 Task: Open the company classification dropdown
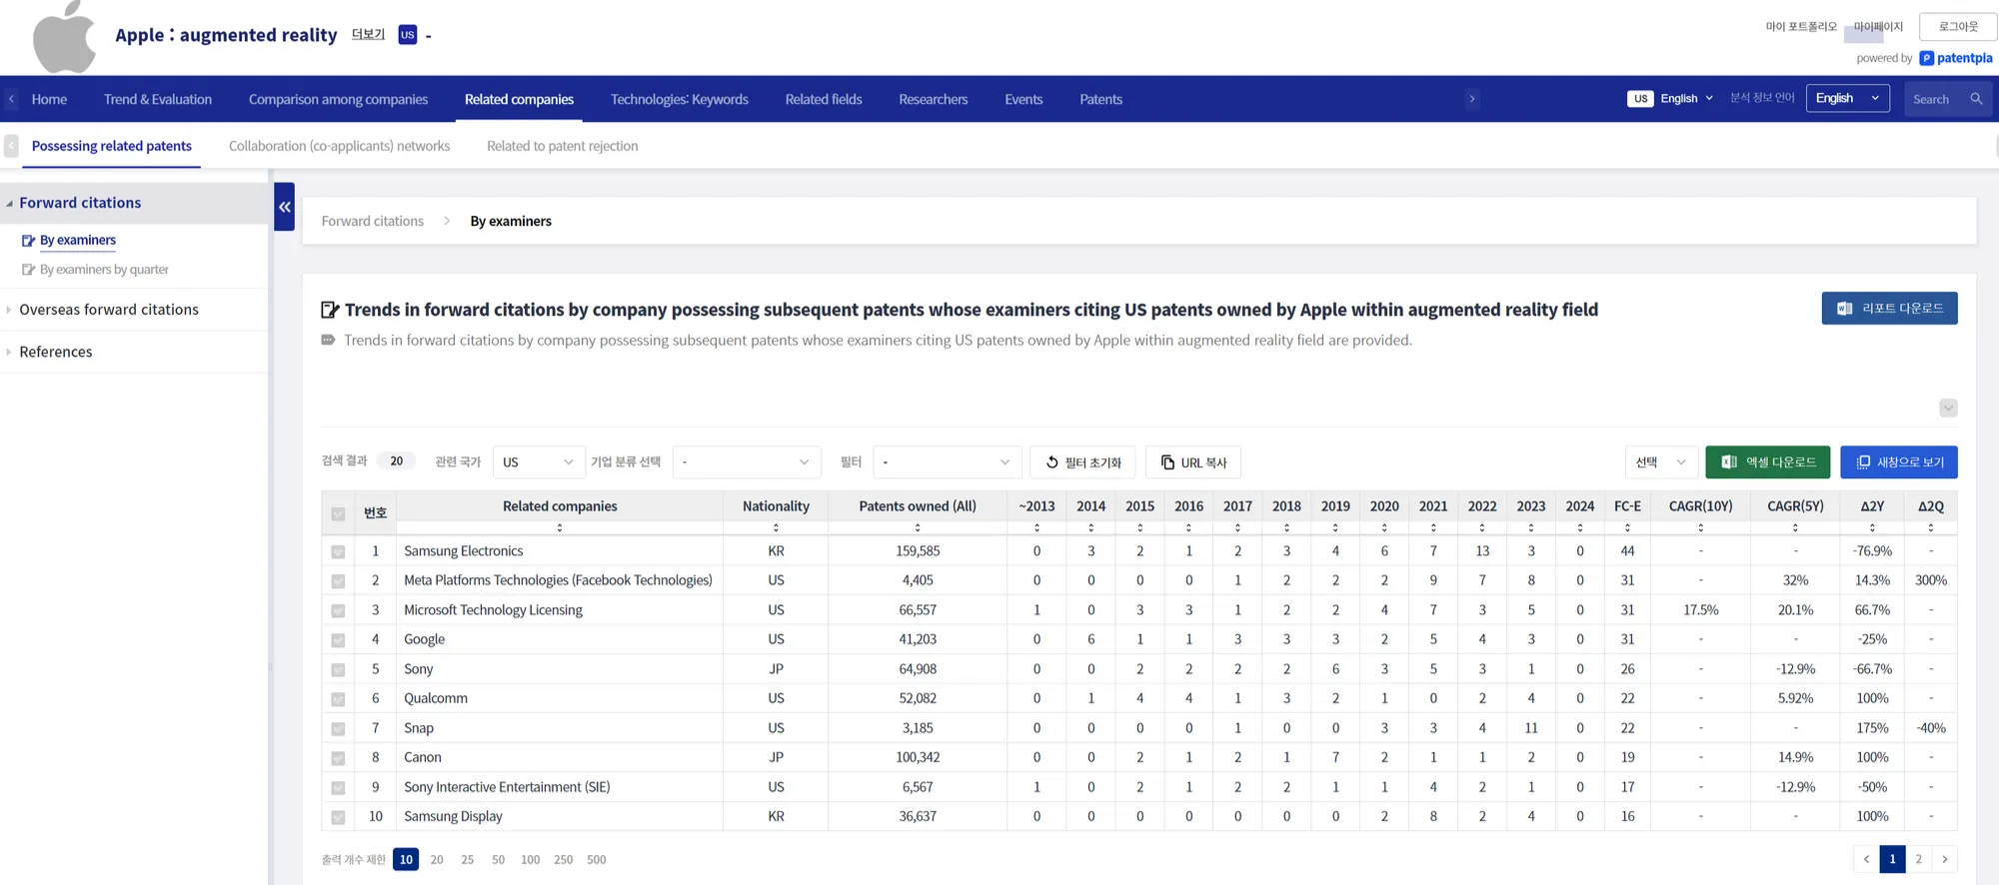click(x=746, y=462)
